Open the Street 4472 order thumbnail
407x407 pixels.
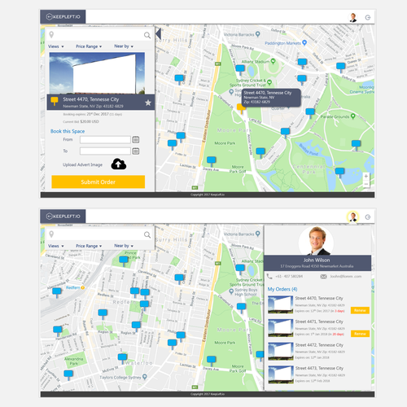[x=281, y=352]
